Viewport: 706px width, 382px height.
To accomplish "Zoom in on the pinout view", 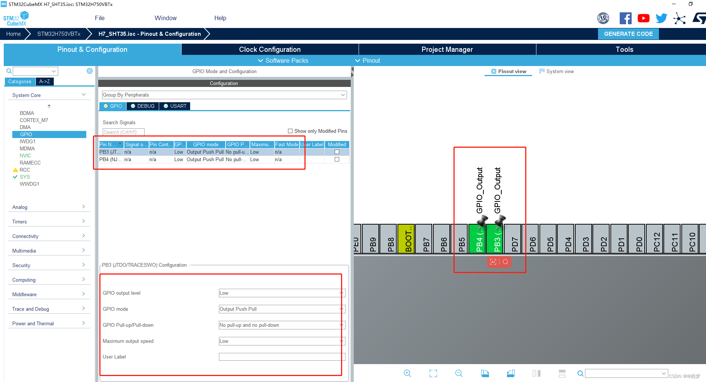I will [x=408, y=373].
